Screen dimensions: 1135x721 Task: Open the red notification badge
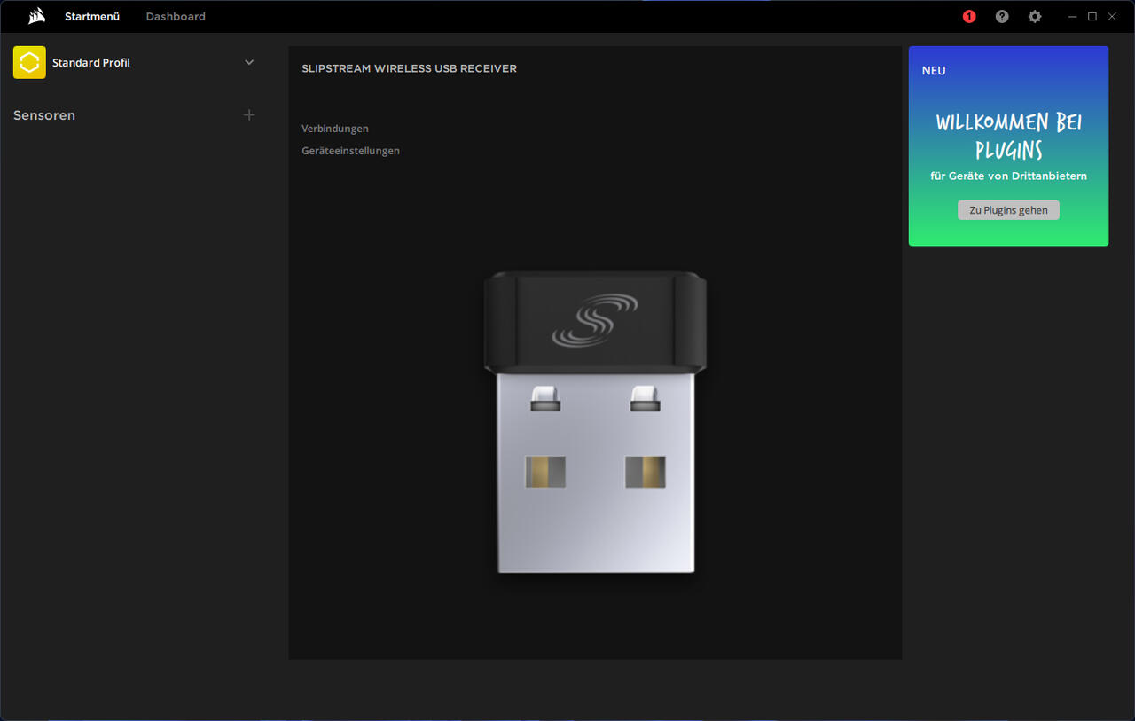tap(969, 16)
